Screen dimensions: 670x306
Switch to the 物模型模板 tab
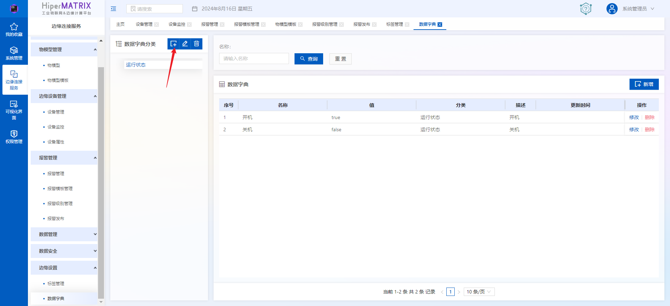pos(286,24)
